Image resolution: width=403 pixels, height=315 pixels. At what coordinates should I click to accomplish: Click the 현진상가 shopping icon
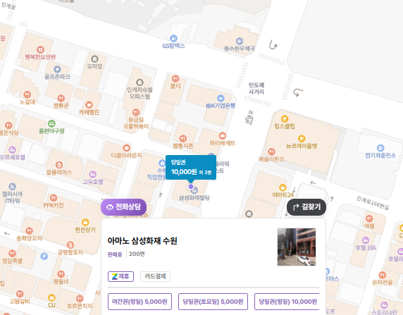click(85, 222)
